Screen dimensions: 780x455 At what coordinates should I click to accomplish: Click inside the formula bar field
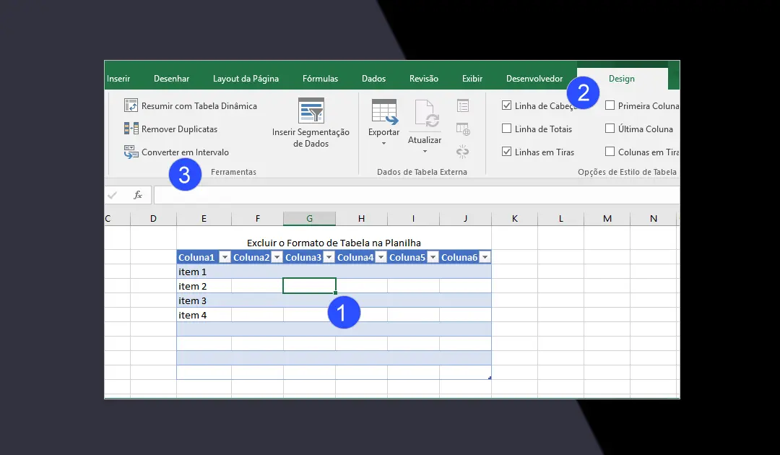pos(412,195)
